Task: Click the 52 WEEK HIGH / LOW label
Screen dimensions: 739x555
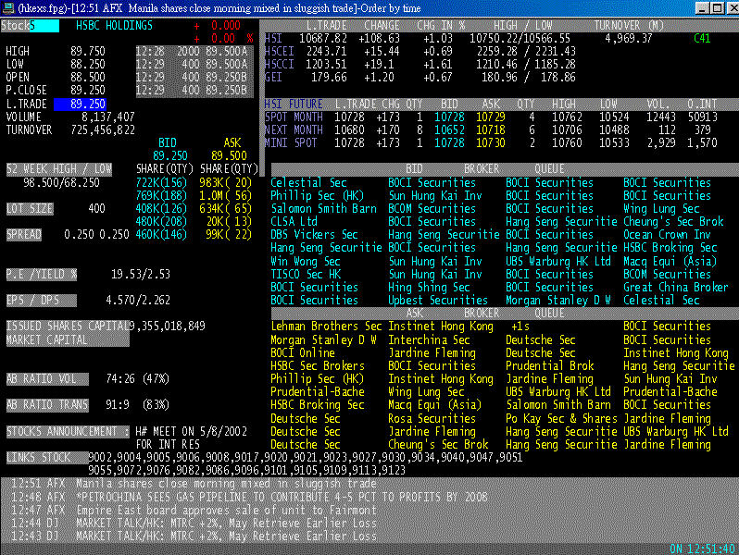Action: click(x=59, y=169)
